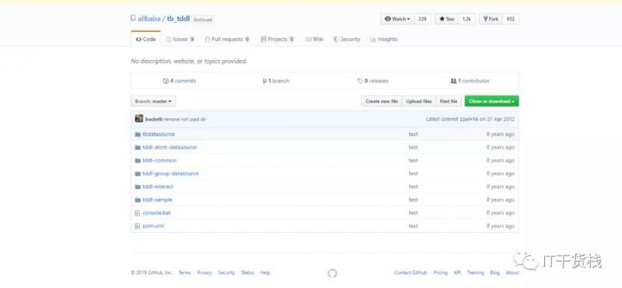Select the Code tab
The image size is (622, 288).
click(145, 40)
